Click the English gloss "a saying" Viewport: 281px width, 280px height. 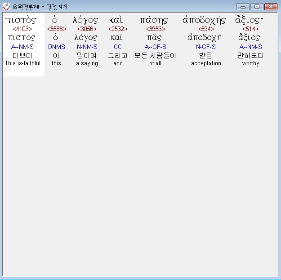(x=87, y=63)
